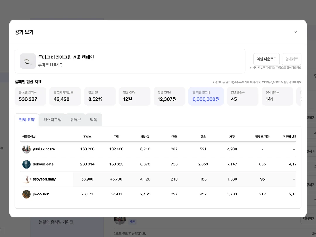The width and height of the screenshot is (316, 237).
Task: Switch to the 틱톡 tab
Action: click(94, 120)
